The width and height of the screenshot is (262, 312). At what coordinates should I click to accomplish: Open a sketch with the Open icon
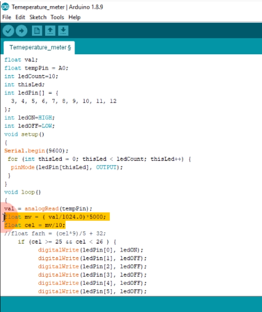50,31
